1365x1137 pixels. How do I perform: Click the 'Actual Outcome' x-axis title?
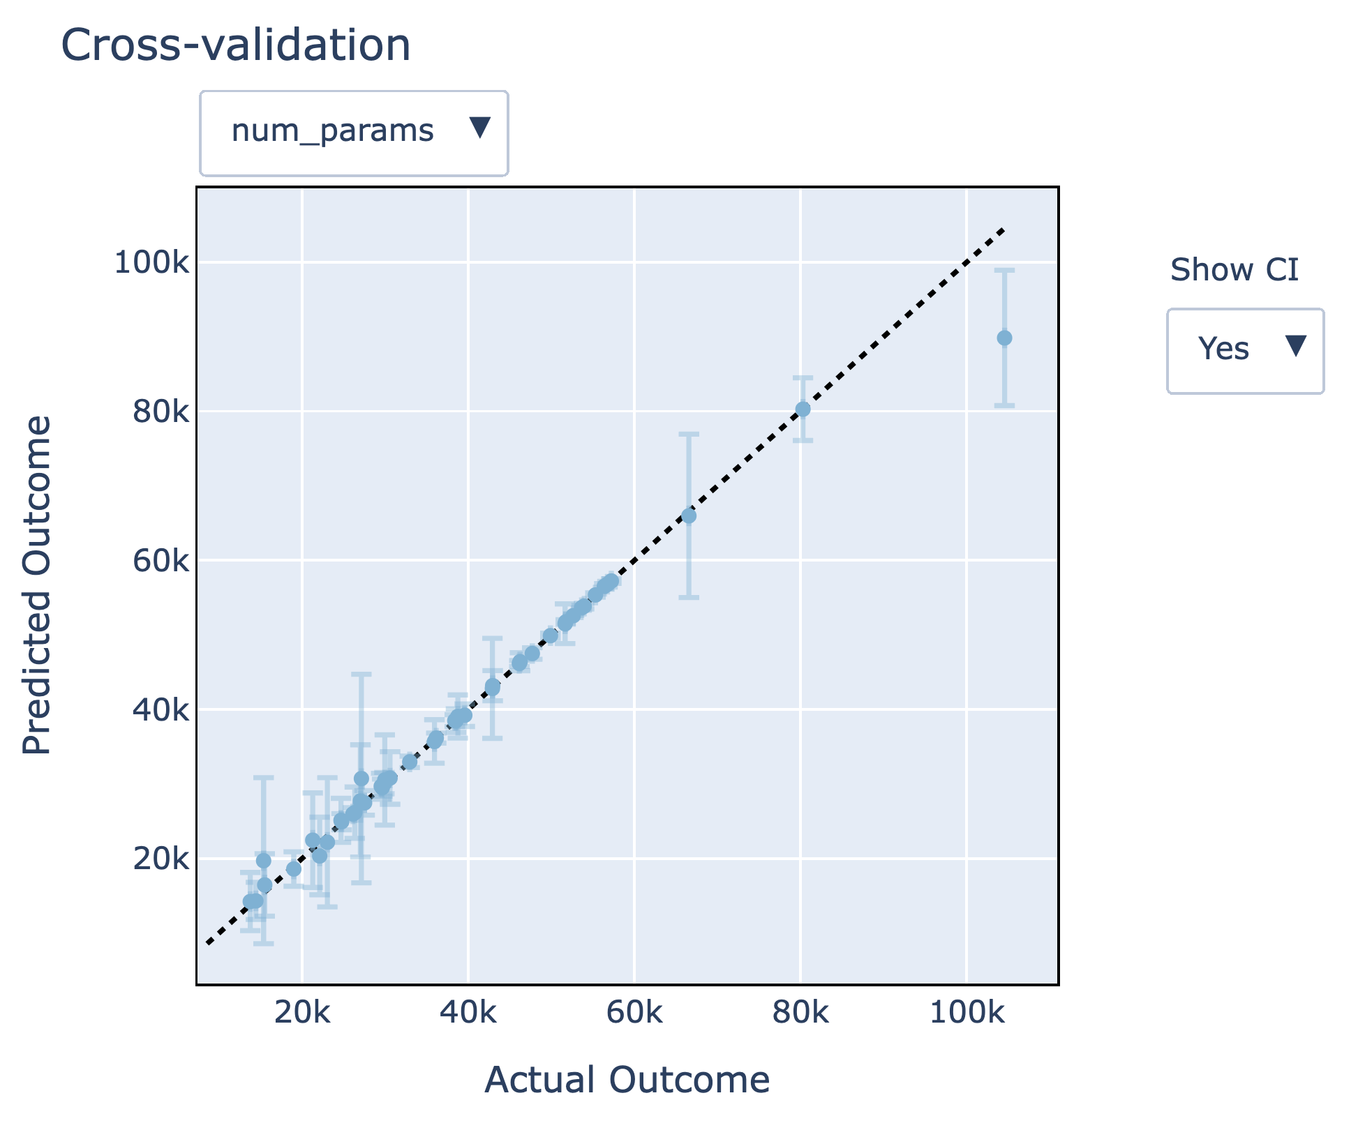[x=627, y=1080]
